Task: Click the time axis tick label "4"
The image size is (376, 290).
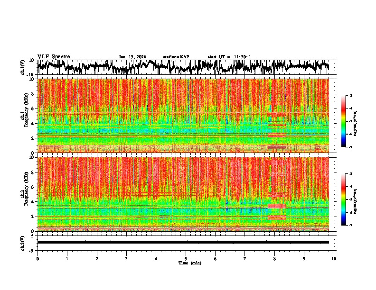Action: pos(156,259)
